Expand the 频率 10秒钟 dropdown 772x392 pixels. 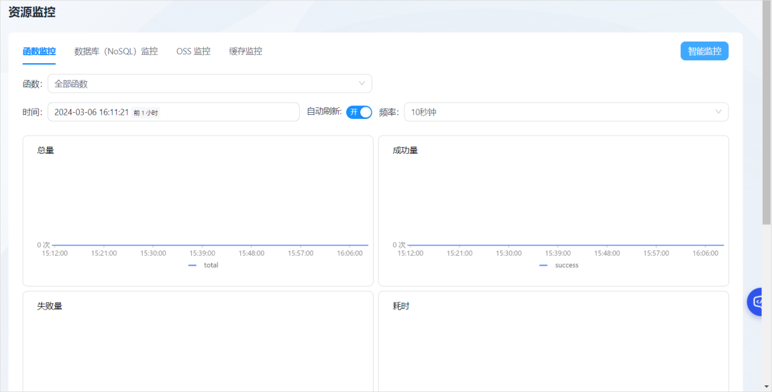coord(566,112)
